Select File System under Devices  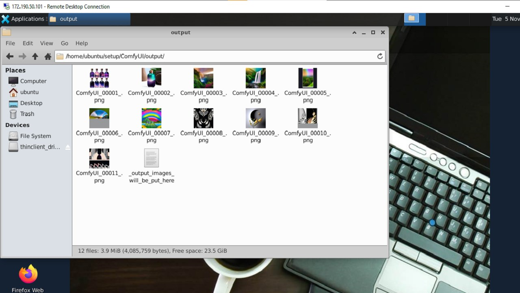(35, 136)
